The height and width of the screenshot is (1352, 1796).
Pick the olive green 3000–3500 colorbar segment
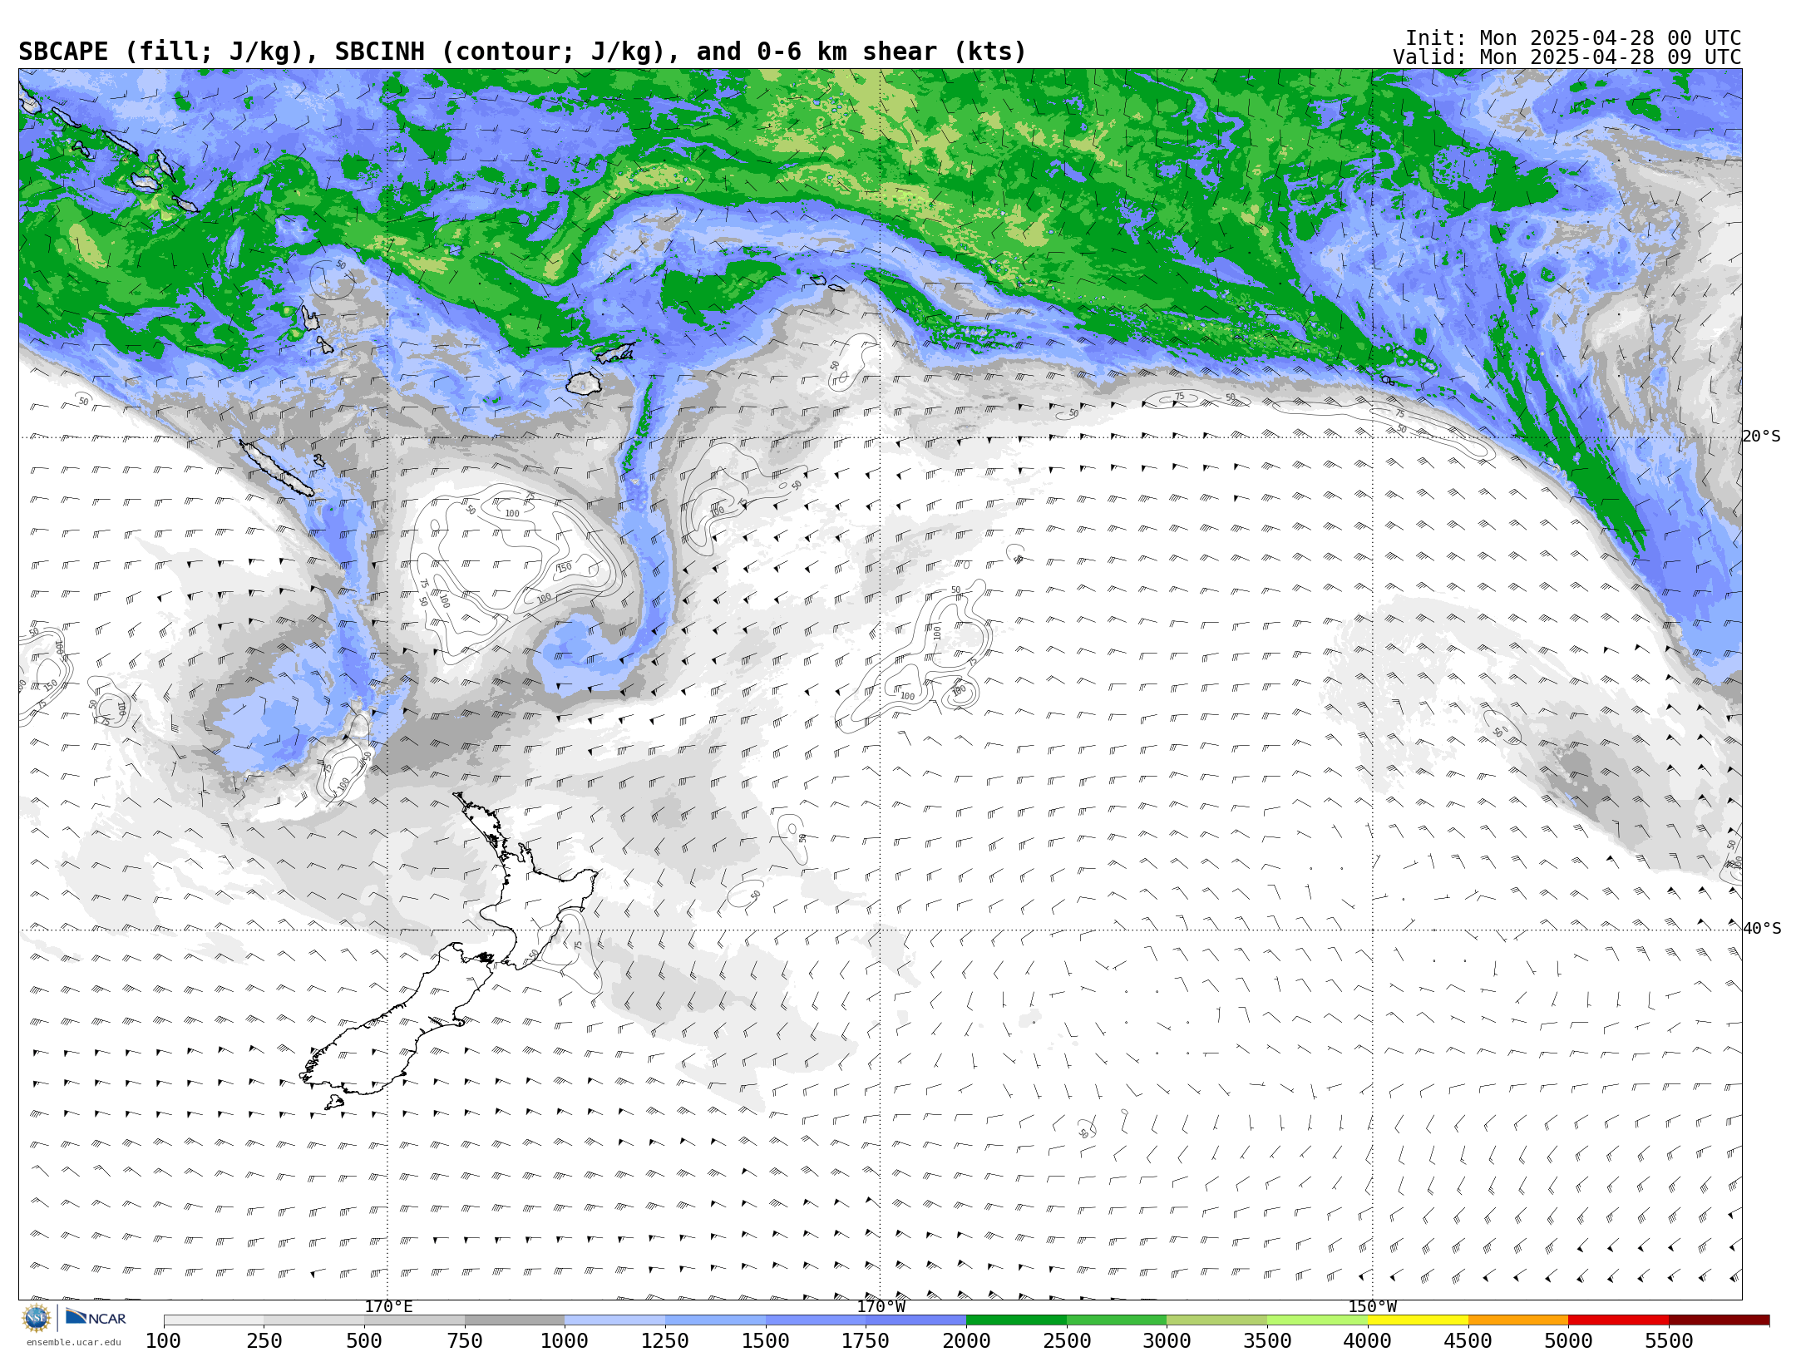pyautogui.click(x=1216, y=1320)
